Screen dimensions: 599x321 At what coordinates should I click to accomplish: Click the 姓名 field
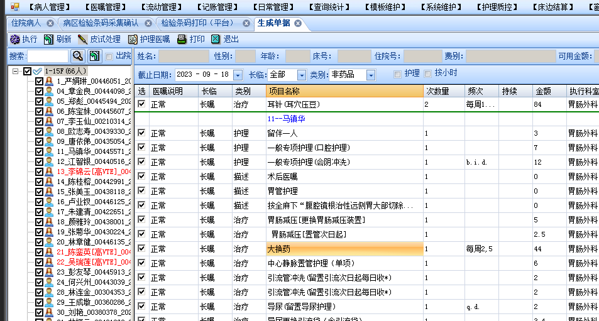[x=184, y=57]
